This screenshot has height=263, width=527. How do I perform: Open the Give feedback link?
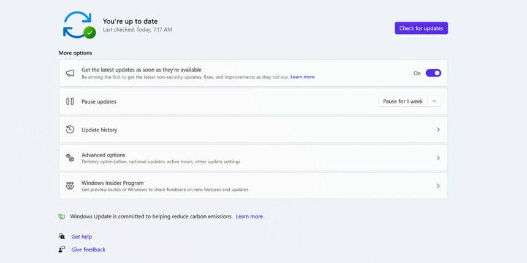(x=88, y=250)
